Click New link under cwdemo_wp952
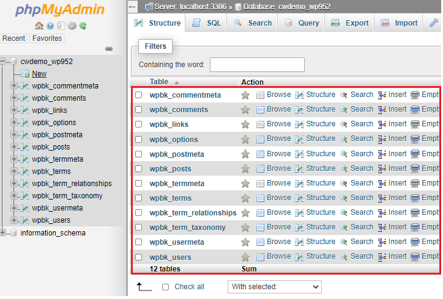443x299 pixels. pyautogui.click(x=39, y=74)
